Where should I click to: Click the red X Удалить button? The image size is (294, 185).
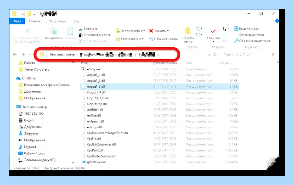tap(159, 31)
